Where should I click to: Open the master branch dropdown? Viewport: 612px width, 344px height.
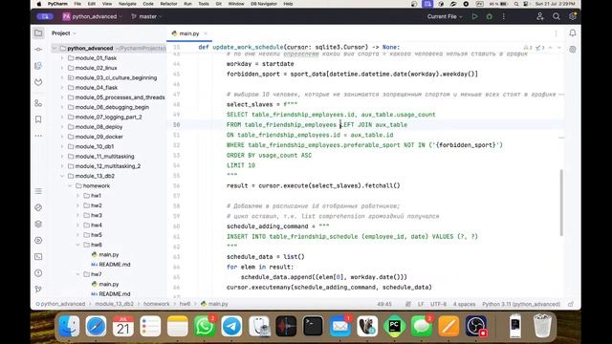click(x=146, y=16)
